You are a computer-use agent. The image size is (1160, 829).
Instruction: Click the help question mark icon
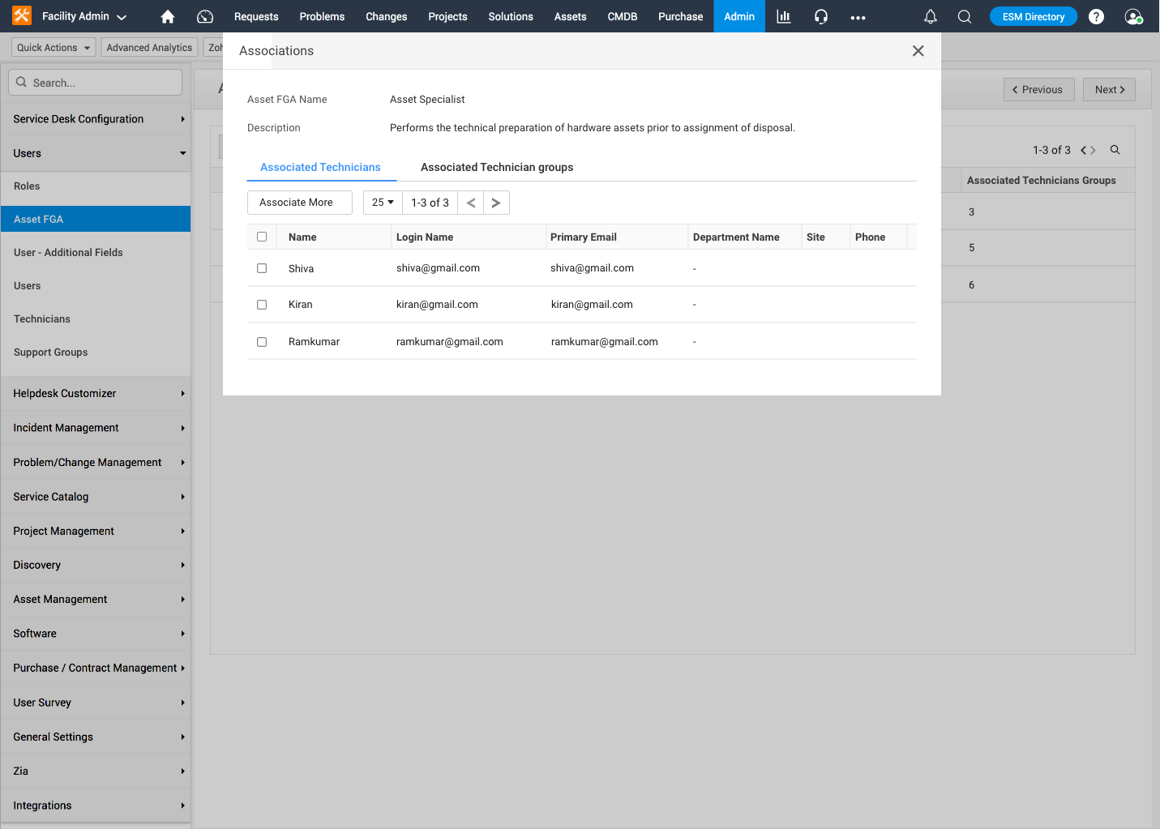pyautogui.click(x=1096, y=16)
